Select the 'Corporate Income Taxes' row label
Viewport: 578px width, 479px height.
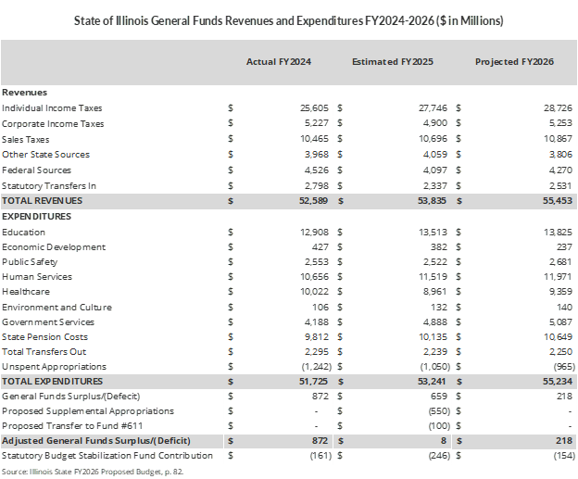[53, 123]
